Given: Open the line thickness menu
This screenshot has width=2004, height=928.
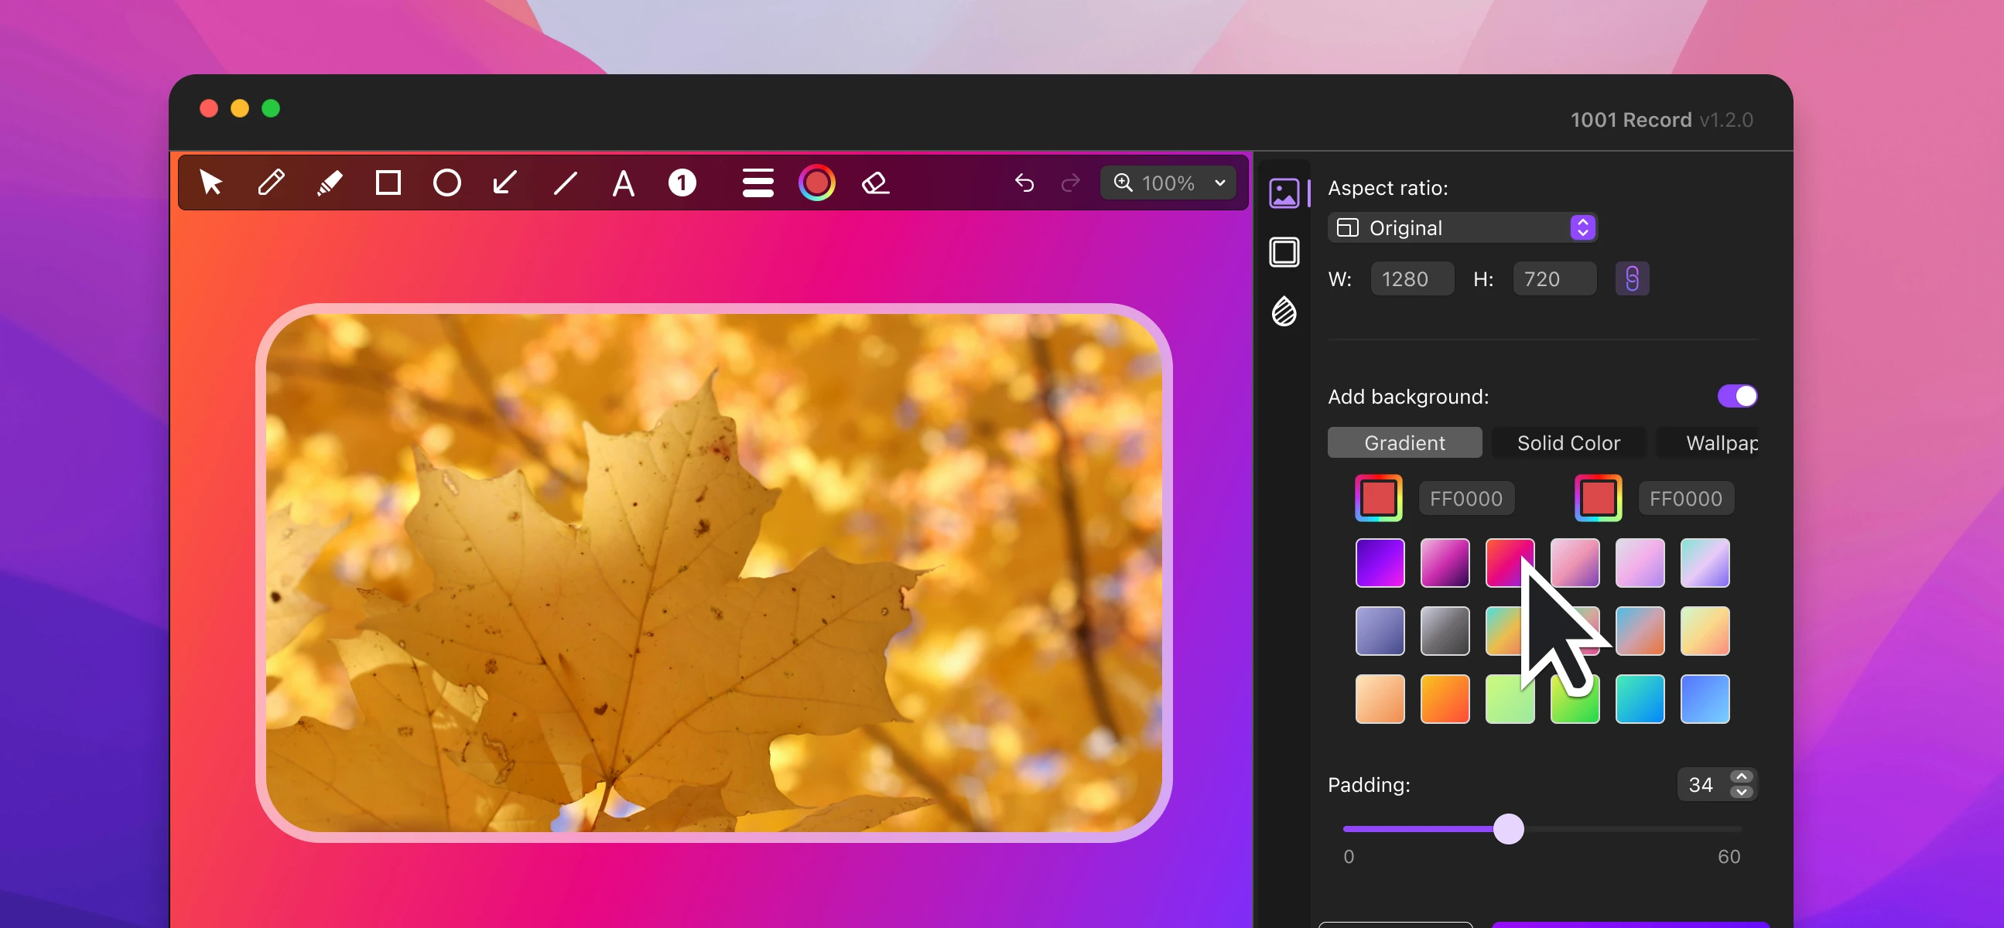Looking at the screenshot, I should [x=757, y=183].
